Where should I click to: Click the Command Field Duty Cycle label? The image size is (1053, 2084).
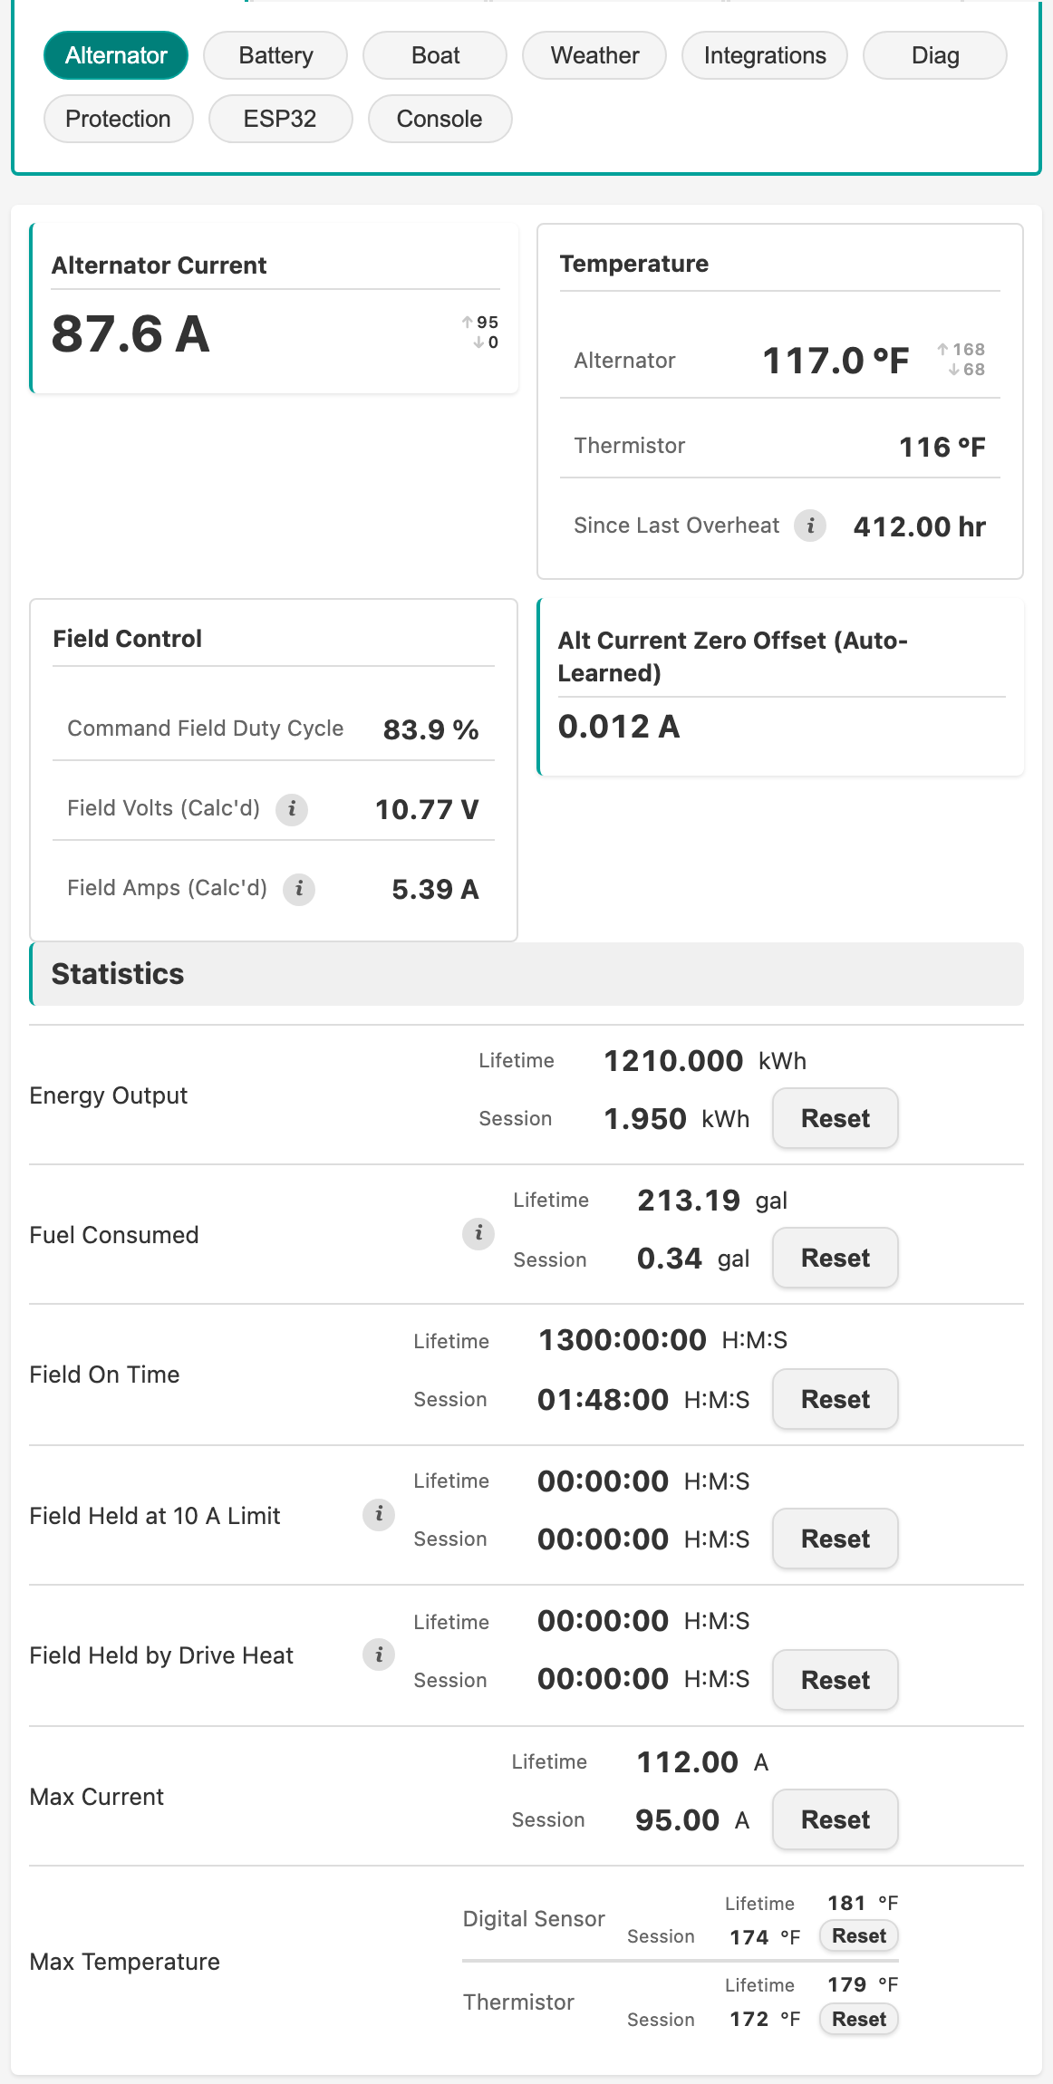coord(206,728)
